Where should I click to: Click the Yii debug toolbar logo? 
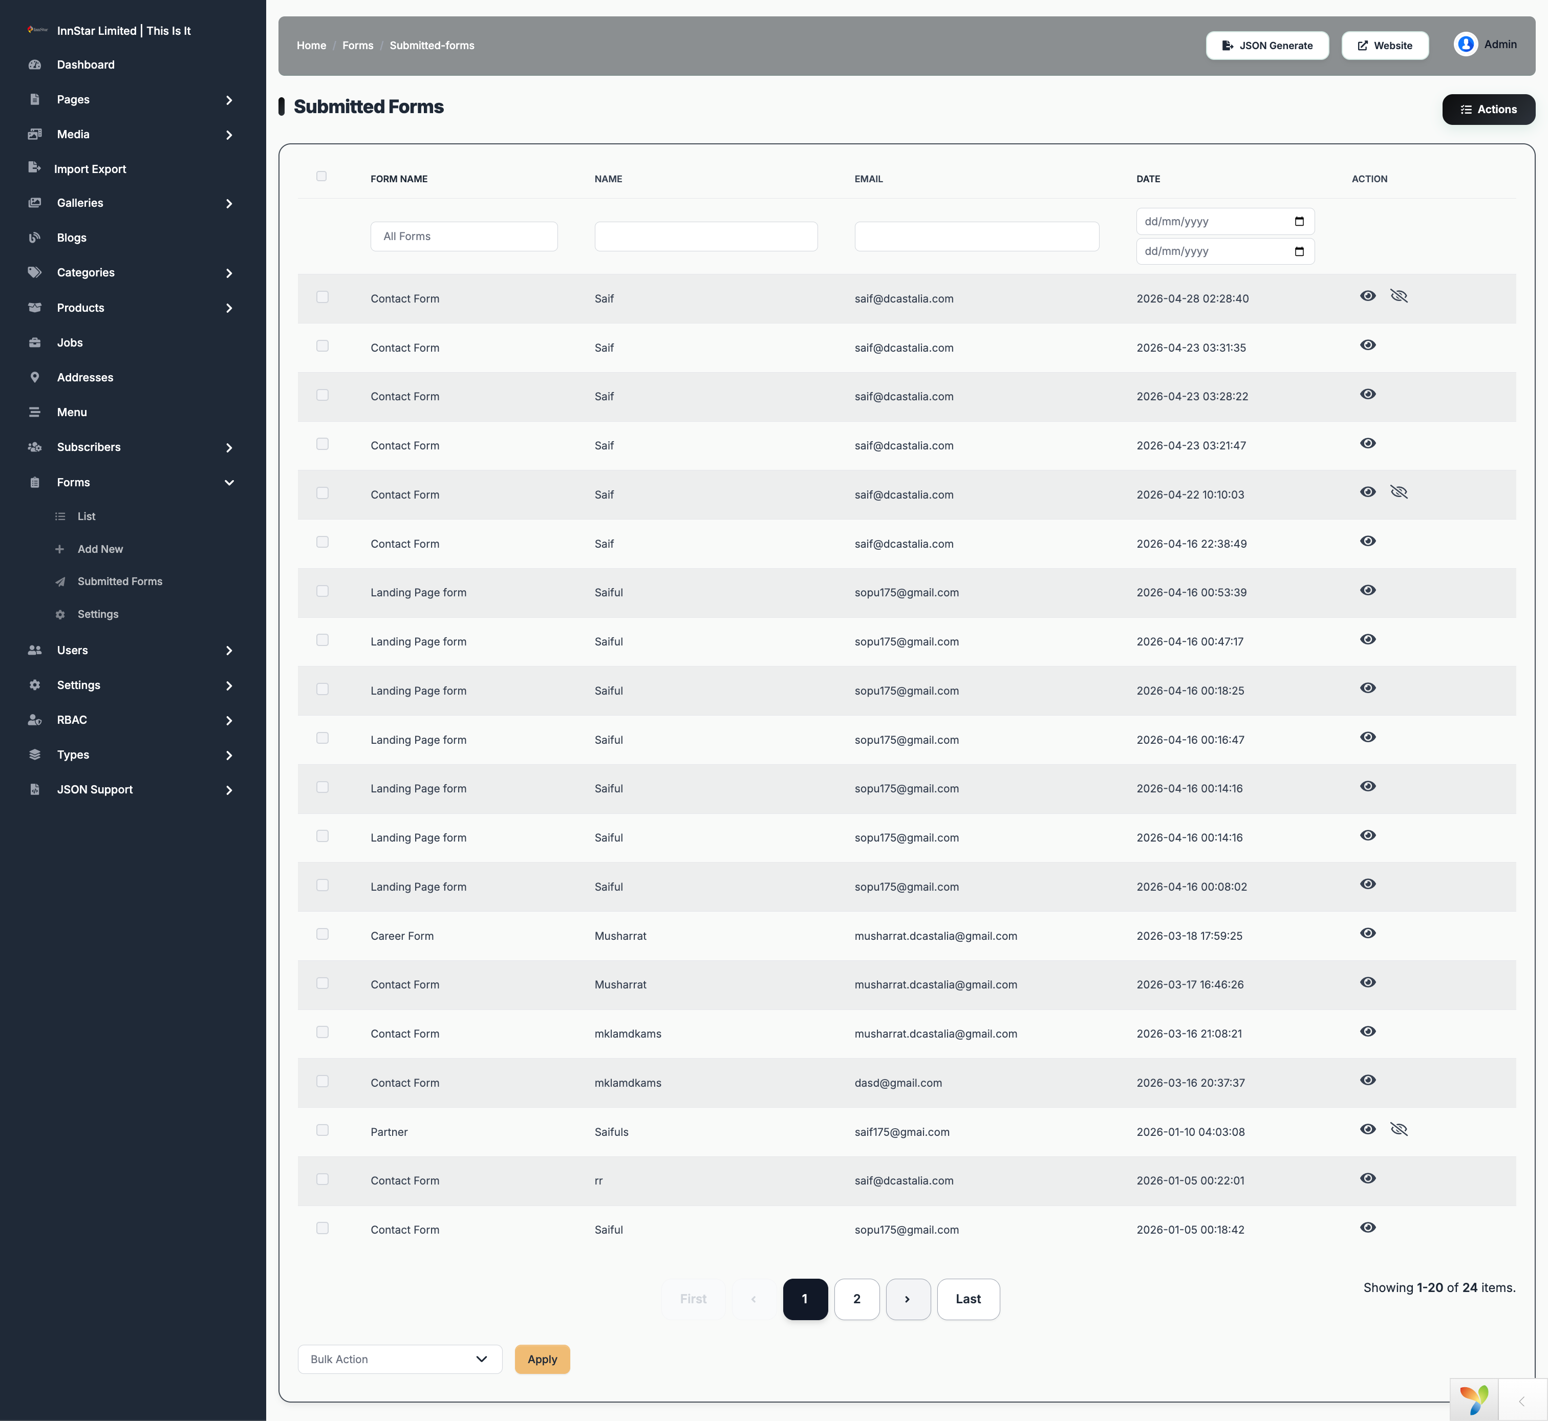(x=1474, y=1400)
